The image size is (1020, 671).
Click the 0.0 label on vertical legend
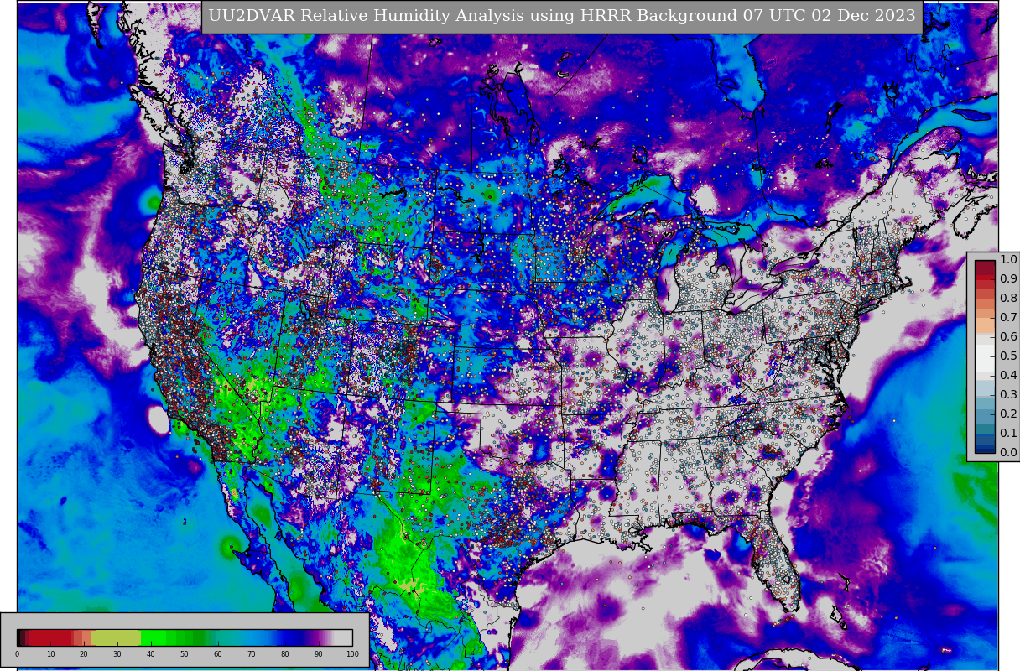(x=1008, y=452)
